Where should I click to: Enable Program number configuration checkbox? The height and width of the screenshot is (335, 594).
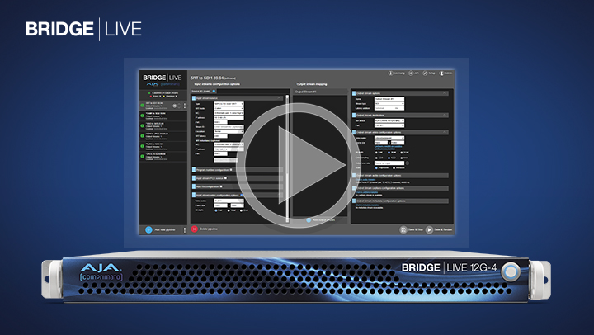[231, 170]
